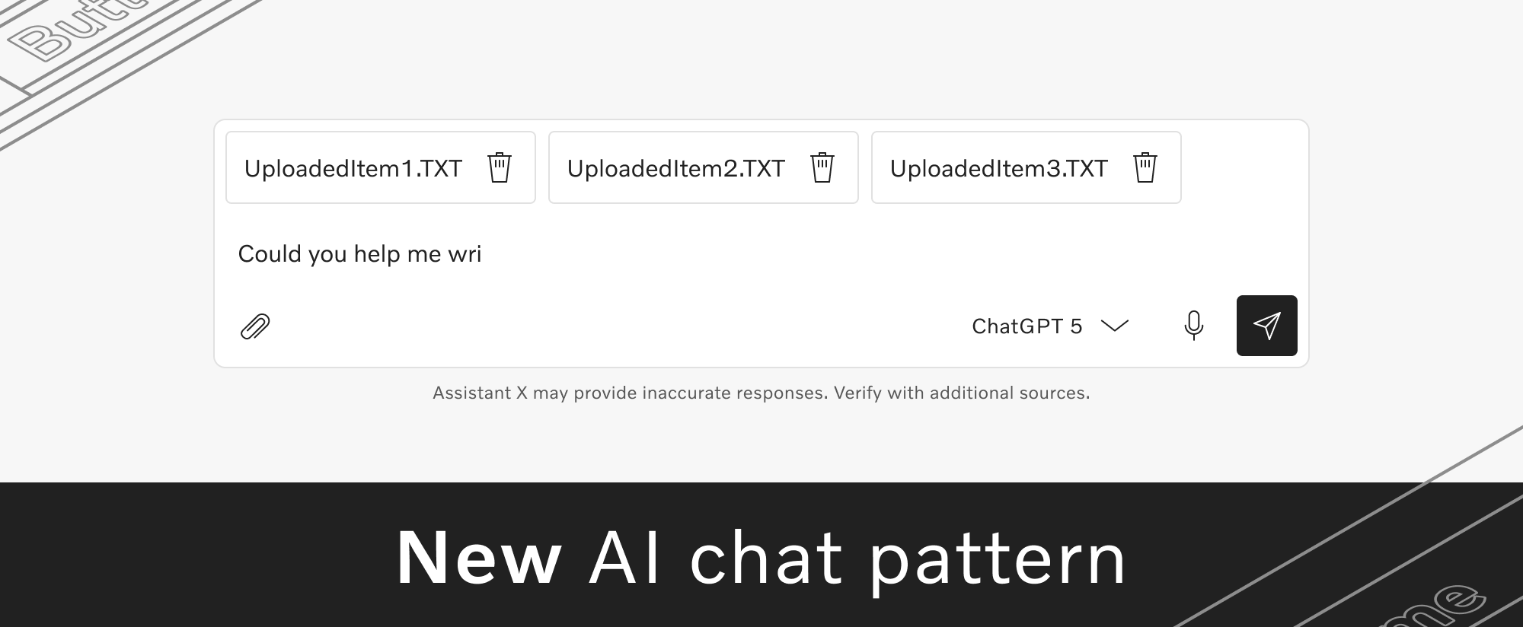Remove UploadedItem2.TXT via trash icon

click(x=823, y=167)
